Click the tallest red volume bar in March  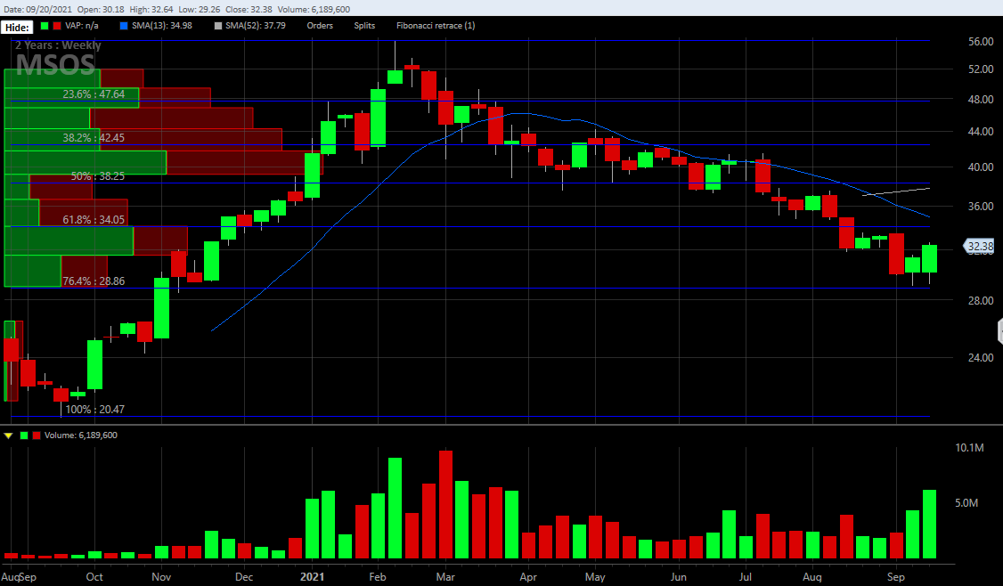coord(445,505)
